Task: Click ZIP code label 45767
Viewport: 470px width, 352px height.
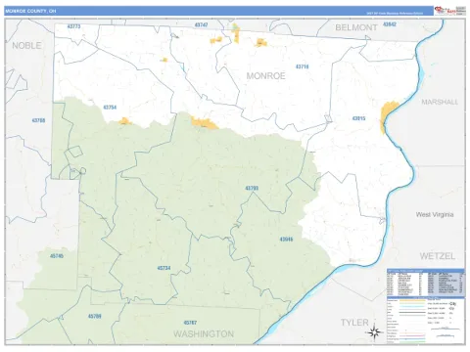Action: coord(190,323)
